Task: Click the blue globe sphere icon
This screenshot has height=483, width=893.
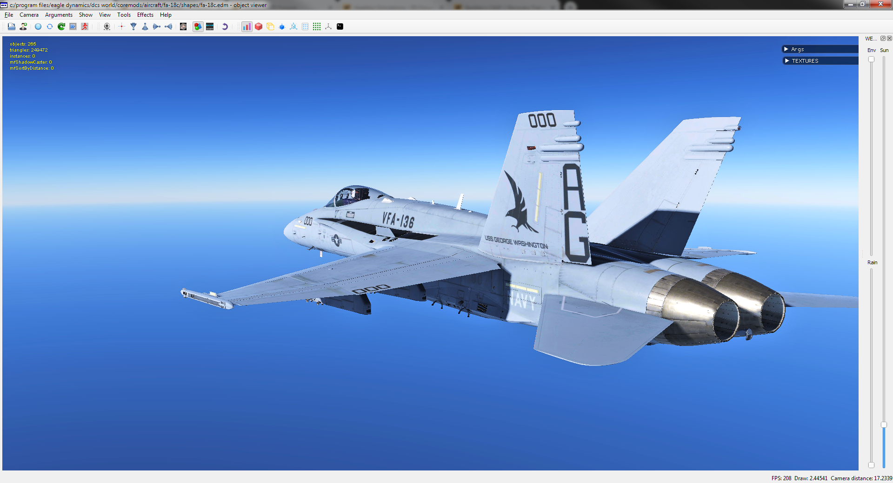Action: click(x=38, y=26)
